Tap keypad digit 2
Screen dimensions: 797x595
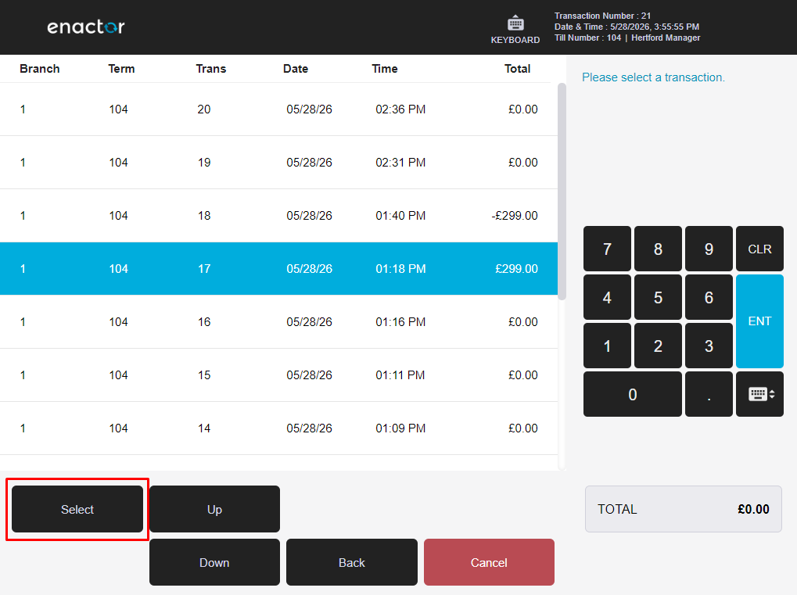tap(658, 346)
